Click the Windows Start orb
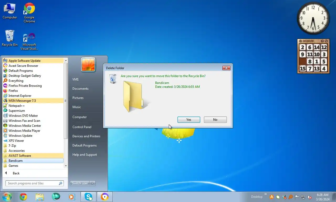The height and width of the screenshot is (202, 336). pyautogui.click(x=7, y=197)
